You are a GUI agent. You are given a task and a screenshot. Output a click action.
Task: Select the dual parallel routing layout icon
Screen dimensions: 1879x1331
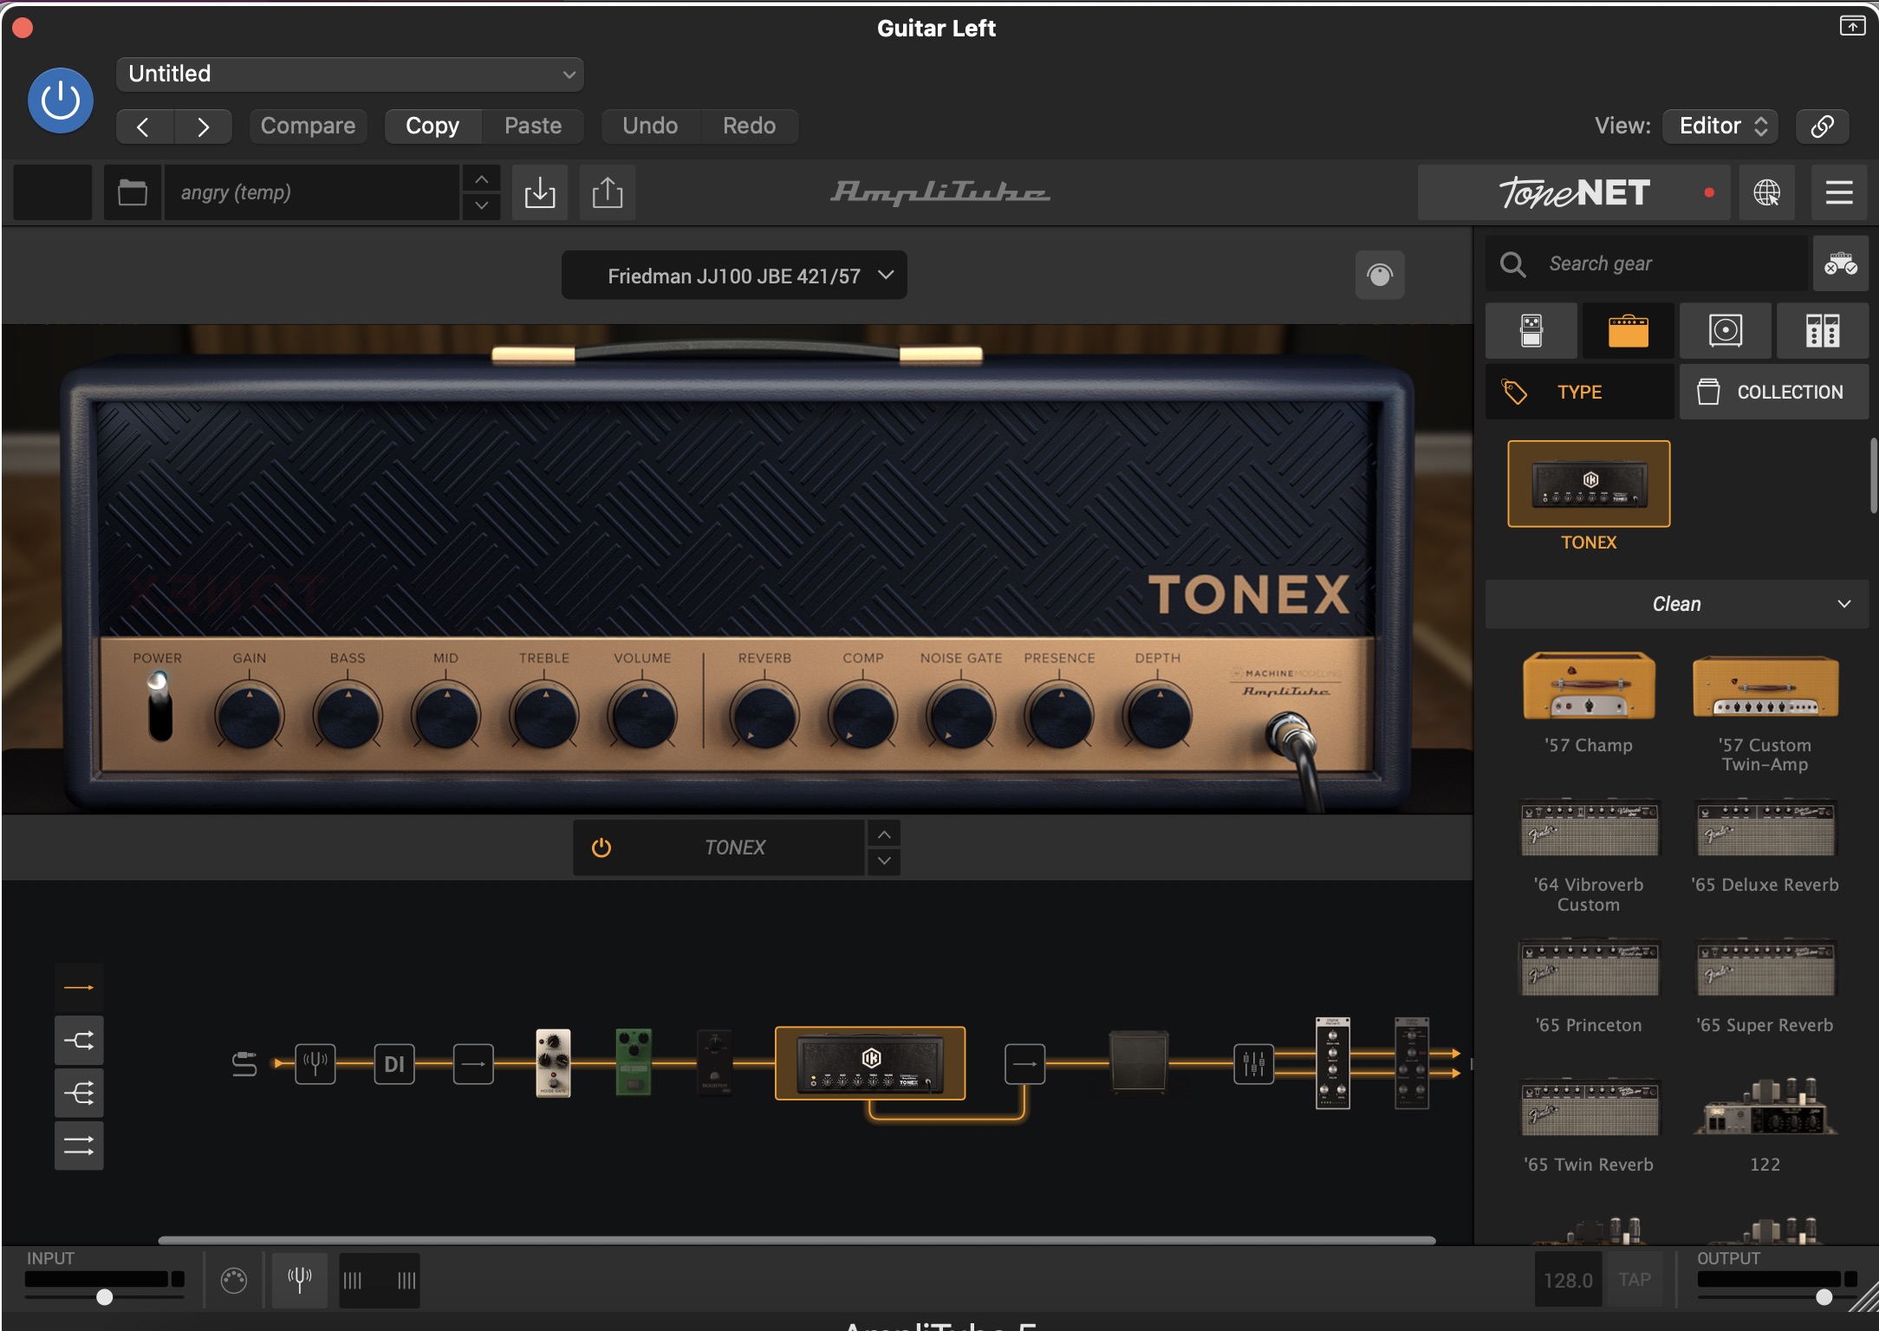tap(79, 1146)
